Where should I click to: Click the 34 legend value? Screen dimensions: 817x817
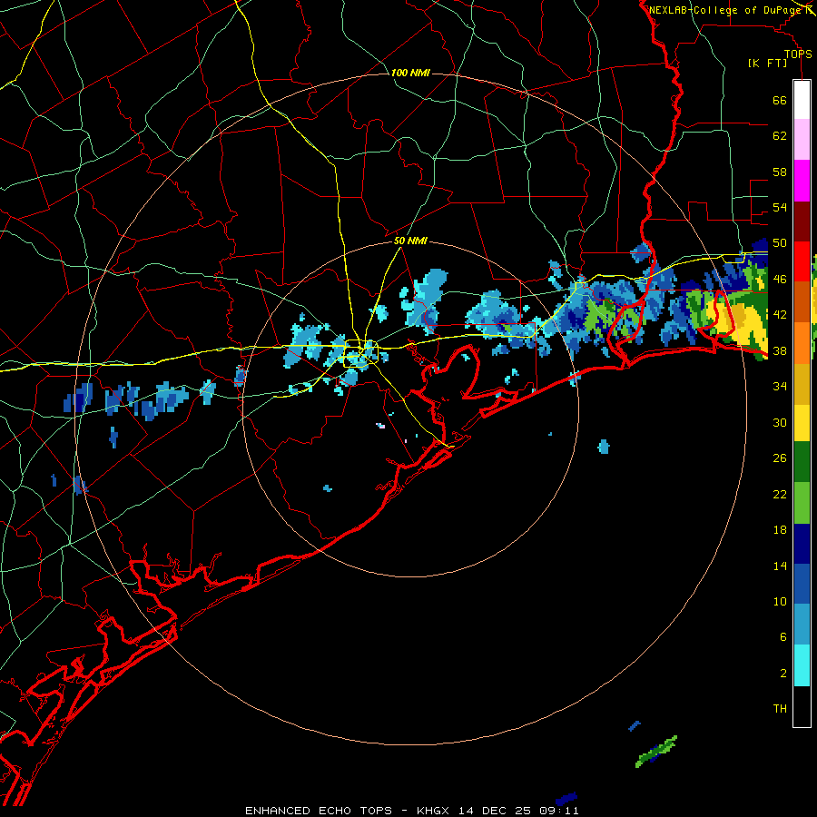780,387
